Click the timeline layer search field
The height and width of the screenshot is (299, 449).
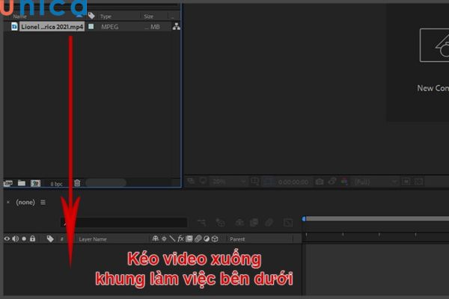[123, 223]
